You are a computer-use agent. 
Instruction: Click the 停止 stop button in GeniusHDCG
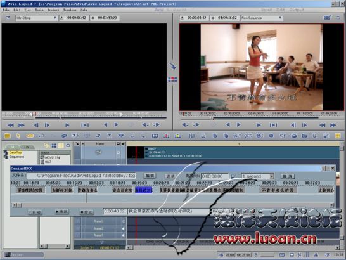(x=87, y=212)
